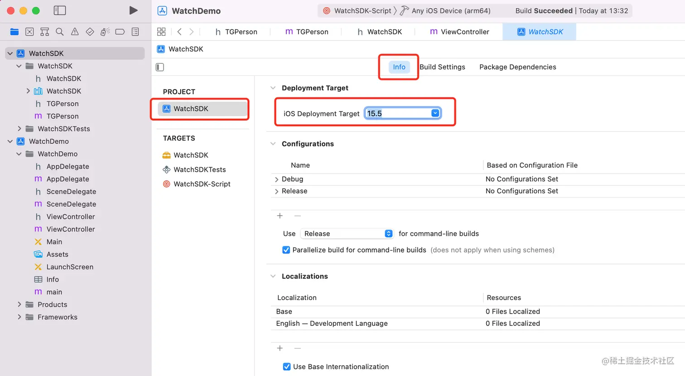Add a new configuration with plus button

[280, 216]
